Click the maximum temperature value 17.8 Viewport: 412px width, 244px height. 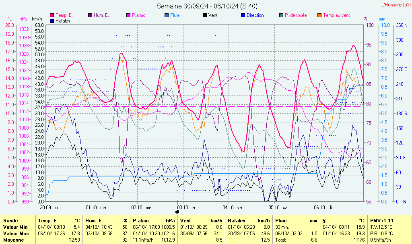(76, 233)
